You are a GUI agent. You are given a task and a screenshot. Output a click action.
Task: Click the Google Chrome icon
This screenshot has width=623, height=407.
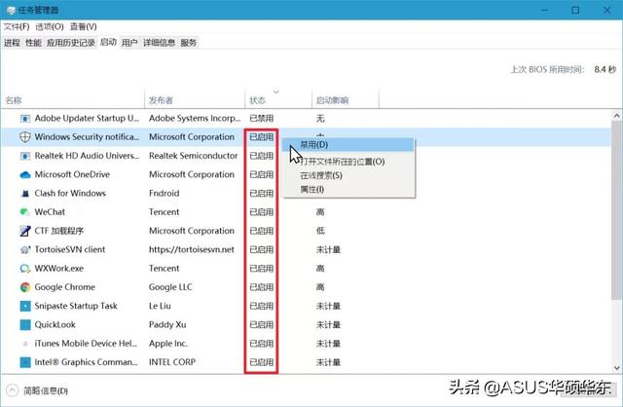click(25, 287)
